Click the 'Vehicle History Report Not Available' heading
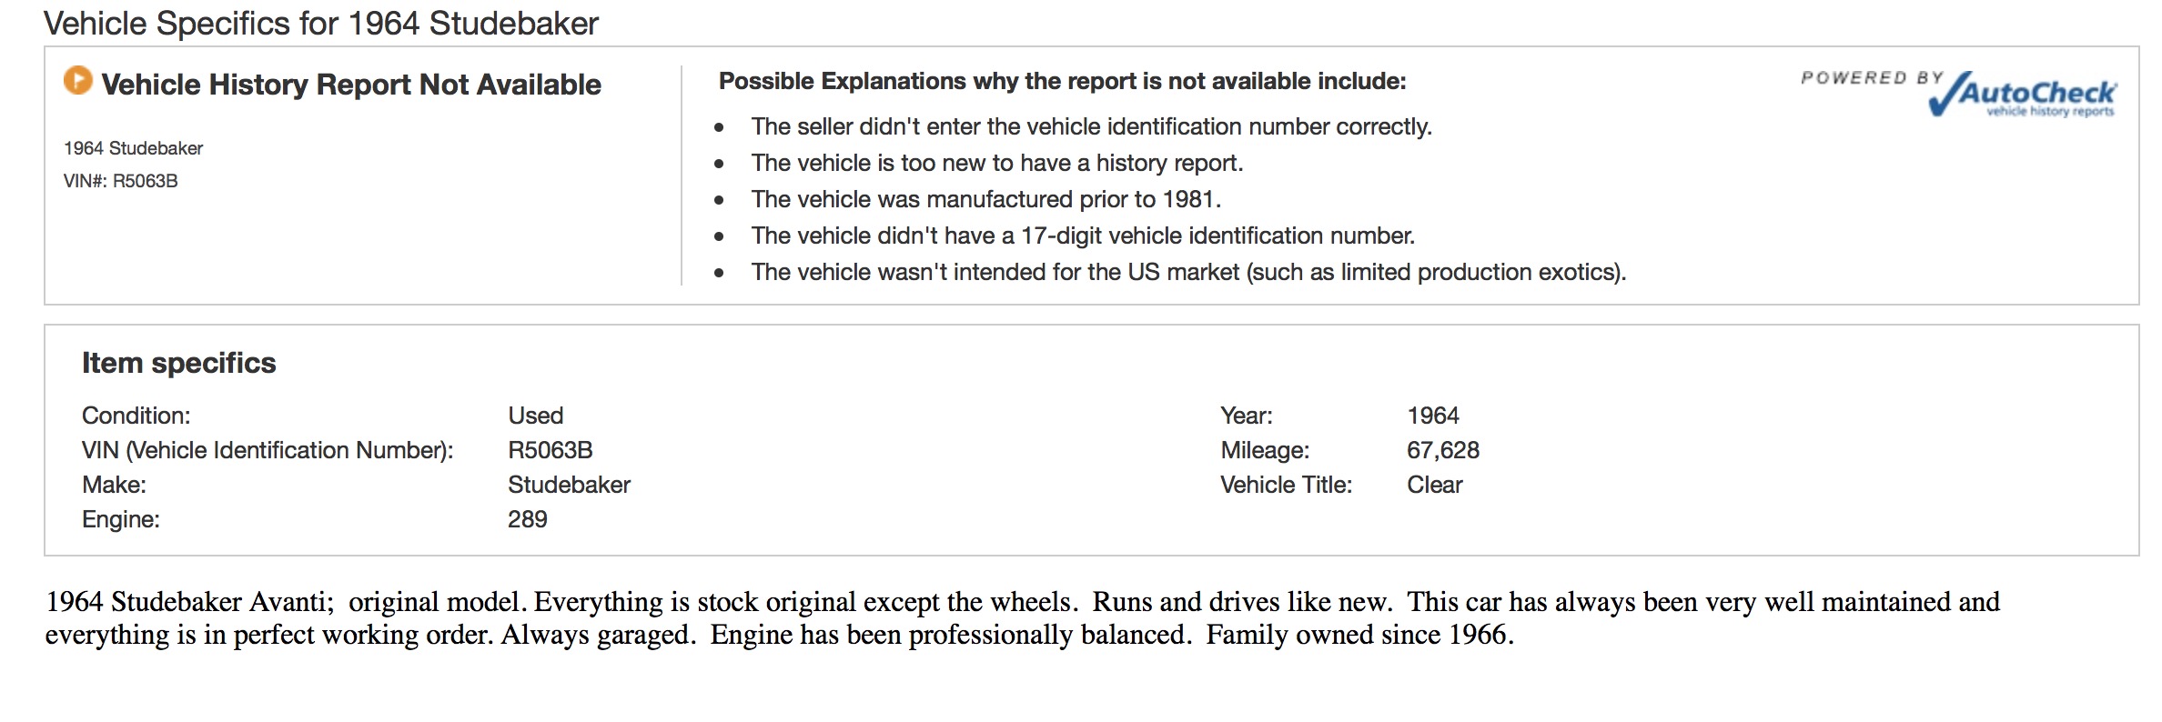Image resolution: width=2162 pixels, height=722 pixels. click(350, 85)
